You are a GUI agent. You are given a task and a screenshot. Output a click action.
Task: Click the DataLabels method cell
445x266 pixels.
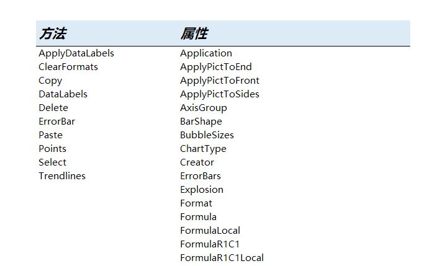click(63, 94)
